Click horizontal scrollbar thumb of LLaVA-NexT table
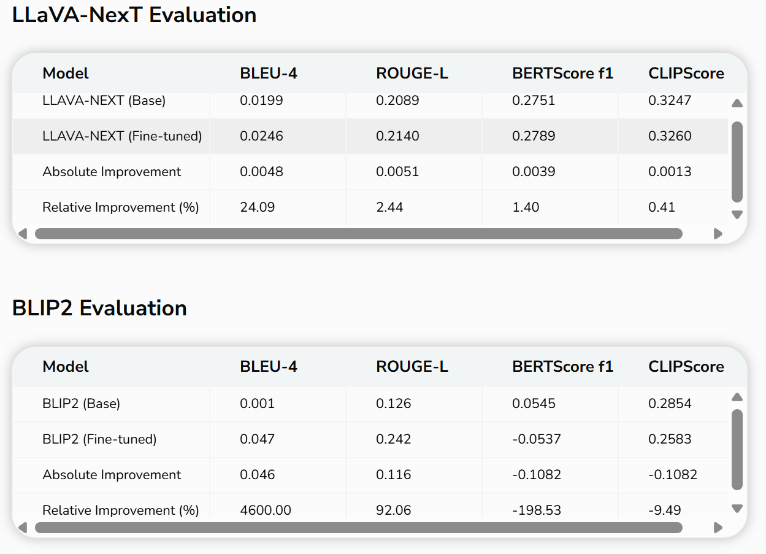This screenshot has height=554, width=766. (x=359, y=234)
